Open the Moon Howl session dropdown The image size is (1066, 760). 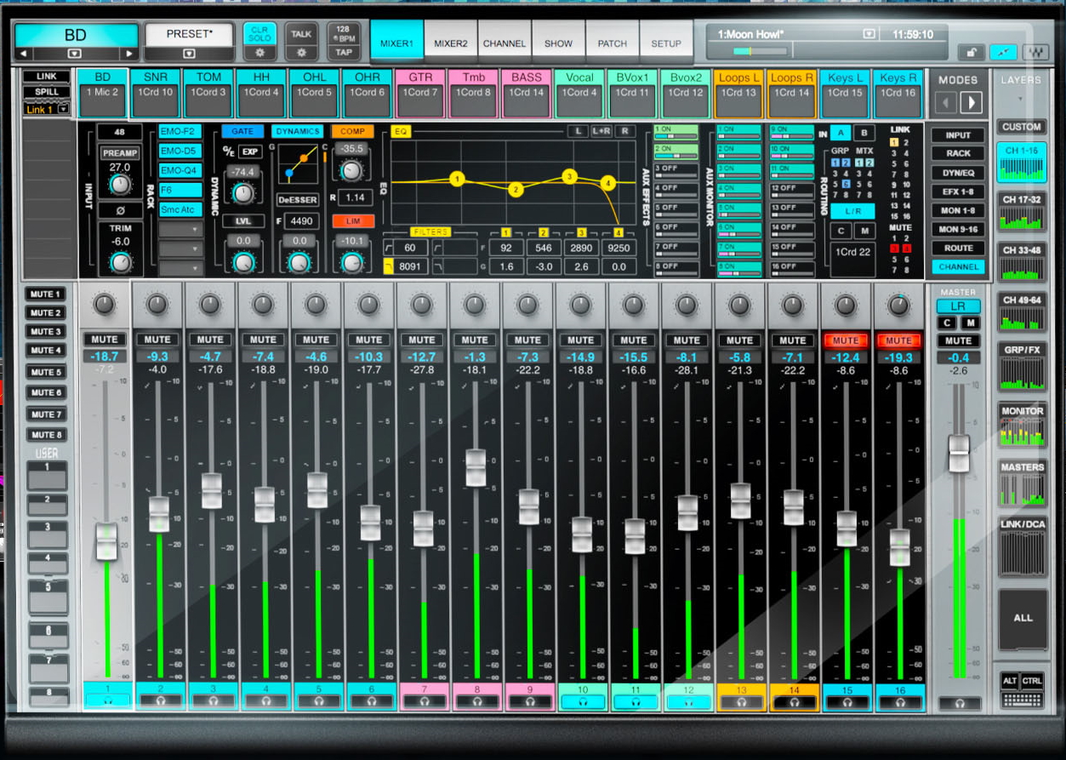point(869,34)
